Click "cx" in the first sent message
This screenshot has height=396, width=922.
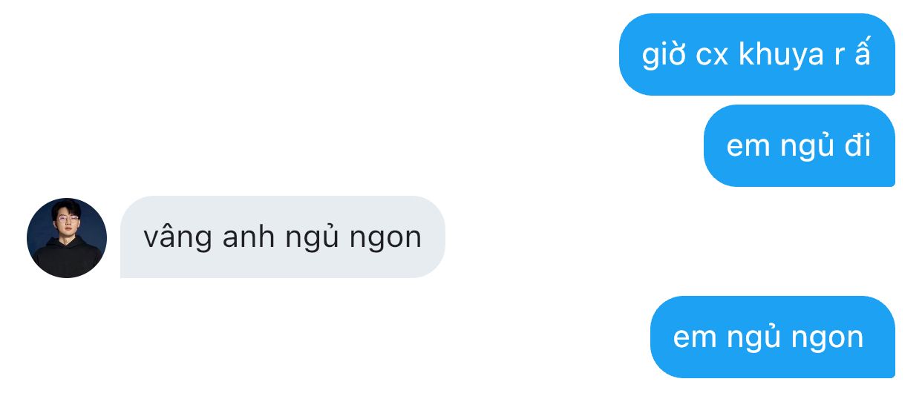click(712, 58)
